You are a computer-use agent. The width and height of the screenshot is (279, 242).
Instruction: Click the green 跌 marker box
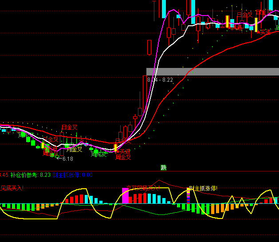(164, 167)
